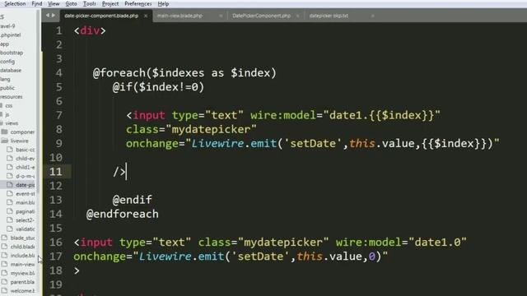Go to previous tab with left arrow
This screenshot has height=296, width=527.
click(48, 16)
